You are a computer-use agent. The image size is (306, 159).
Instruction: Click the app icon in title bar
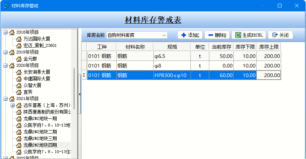(x=6, y=6)
